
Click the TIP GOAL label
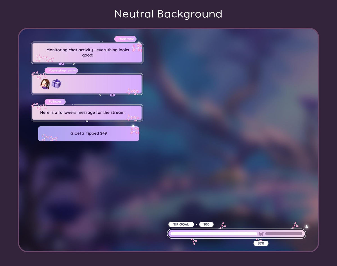181,224
